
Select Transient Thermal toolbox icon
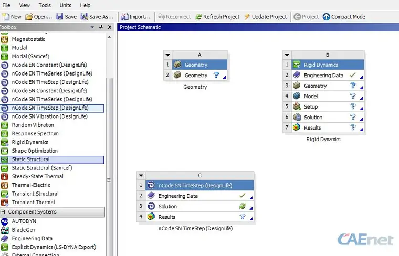click(x=5, y=202)
